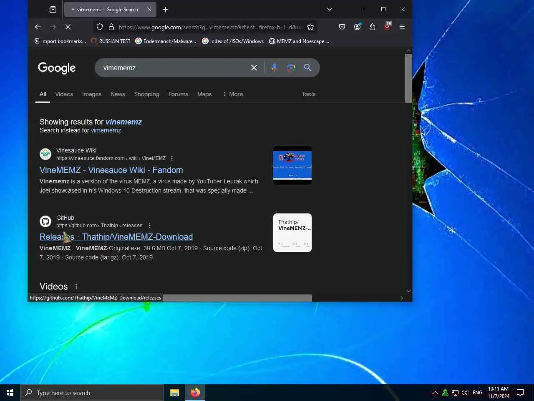Select the All results tab
The height and width of the screenshot is (401, 534).
pyautogui.click(x=43, y=94)
